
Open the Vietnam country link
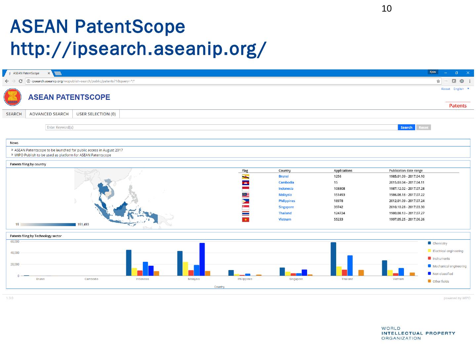[285, 219]
